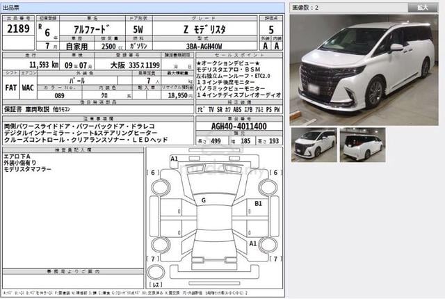Click the registration number 大阪 335ス1199
This screenshot has height=299, width=445.
(x=135, y=65)
